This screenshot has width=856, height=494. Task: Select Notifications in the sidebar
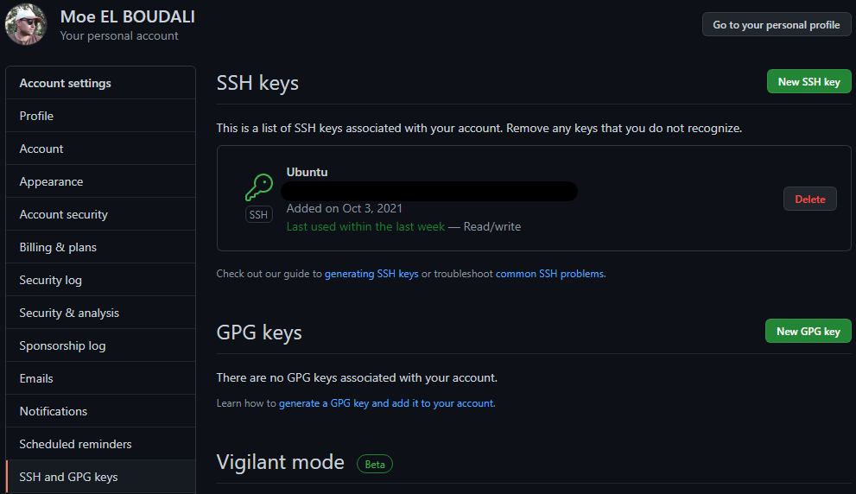pyautogui.click(x=54, y=411)
